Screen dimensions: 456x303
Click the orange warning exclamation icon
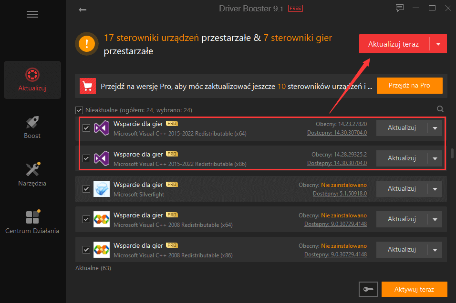[87, 44]
